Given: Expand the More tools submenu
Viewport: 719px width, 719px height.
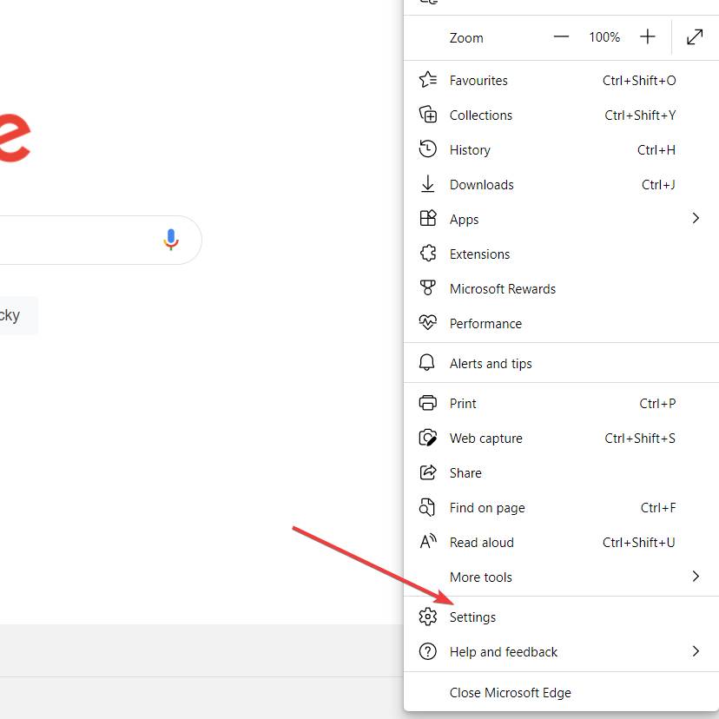Looking at the screenshot, I should point(695,577).
